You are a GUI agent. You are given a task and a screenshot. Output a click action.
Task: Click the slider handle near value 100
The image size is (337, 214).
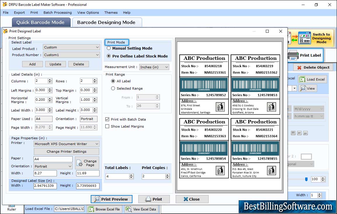click(x=306, y=179)
